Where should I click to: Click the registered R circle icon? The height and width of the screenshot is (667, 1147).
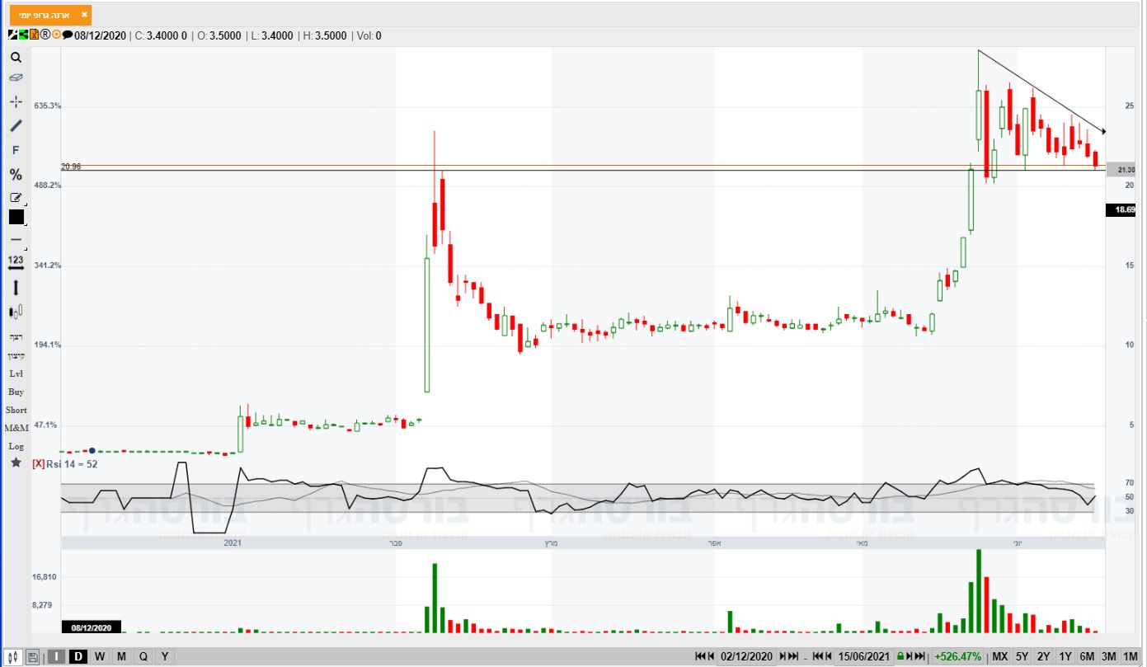[45, 35]
